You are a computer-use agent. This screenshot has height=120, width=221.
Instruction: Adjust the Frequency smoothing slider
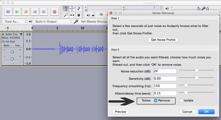point(186,86)
